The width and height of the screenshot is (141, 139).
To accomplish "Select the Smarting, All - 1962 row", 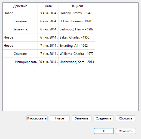I will coord(49,46).
